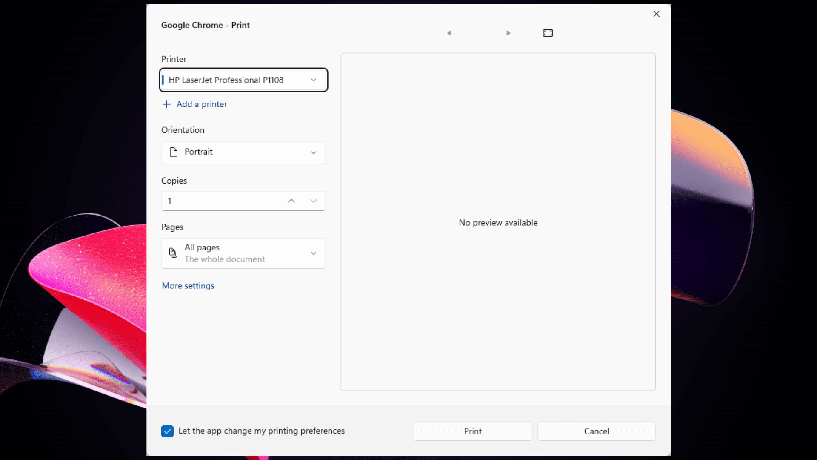The image size is (817, 460).
Task: Click the next page navigation arrow
Action: (508, 32)
